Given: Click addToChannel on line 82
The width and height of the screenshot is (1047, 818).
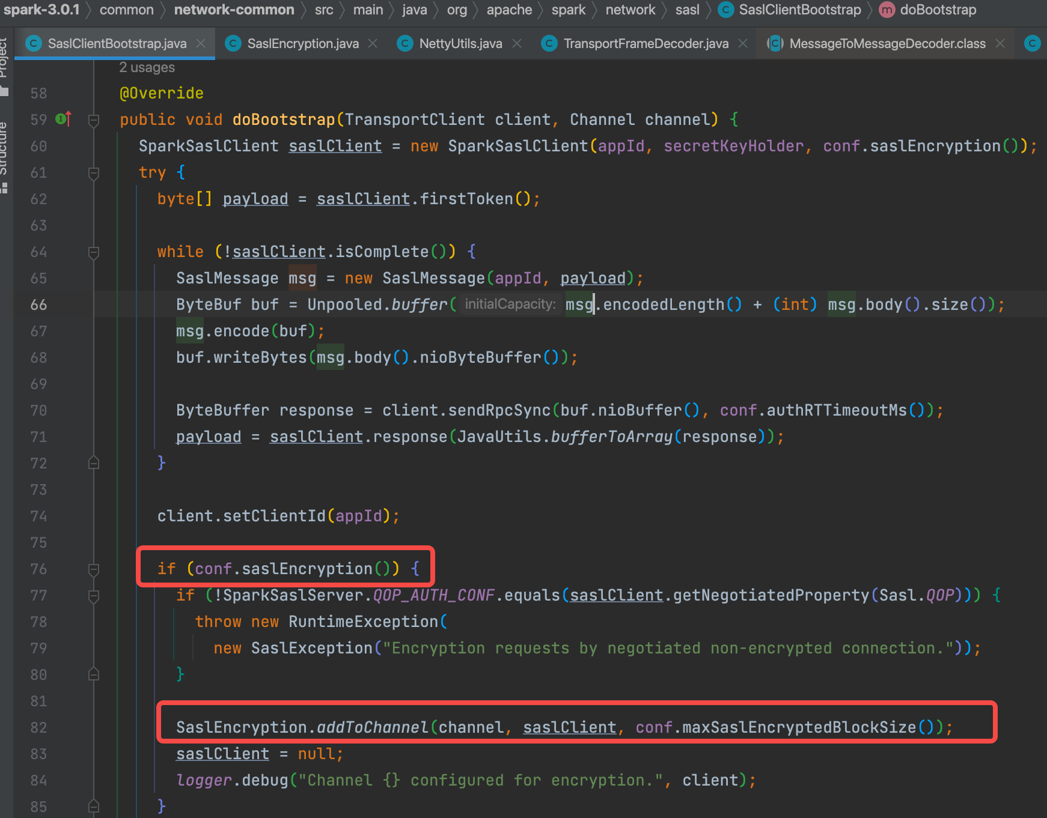Looking at the screenshot, I should (x=373, y=727).
